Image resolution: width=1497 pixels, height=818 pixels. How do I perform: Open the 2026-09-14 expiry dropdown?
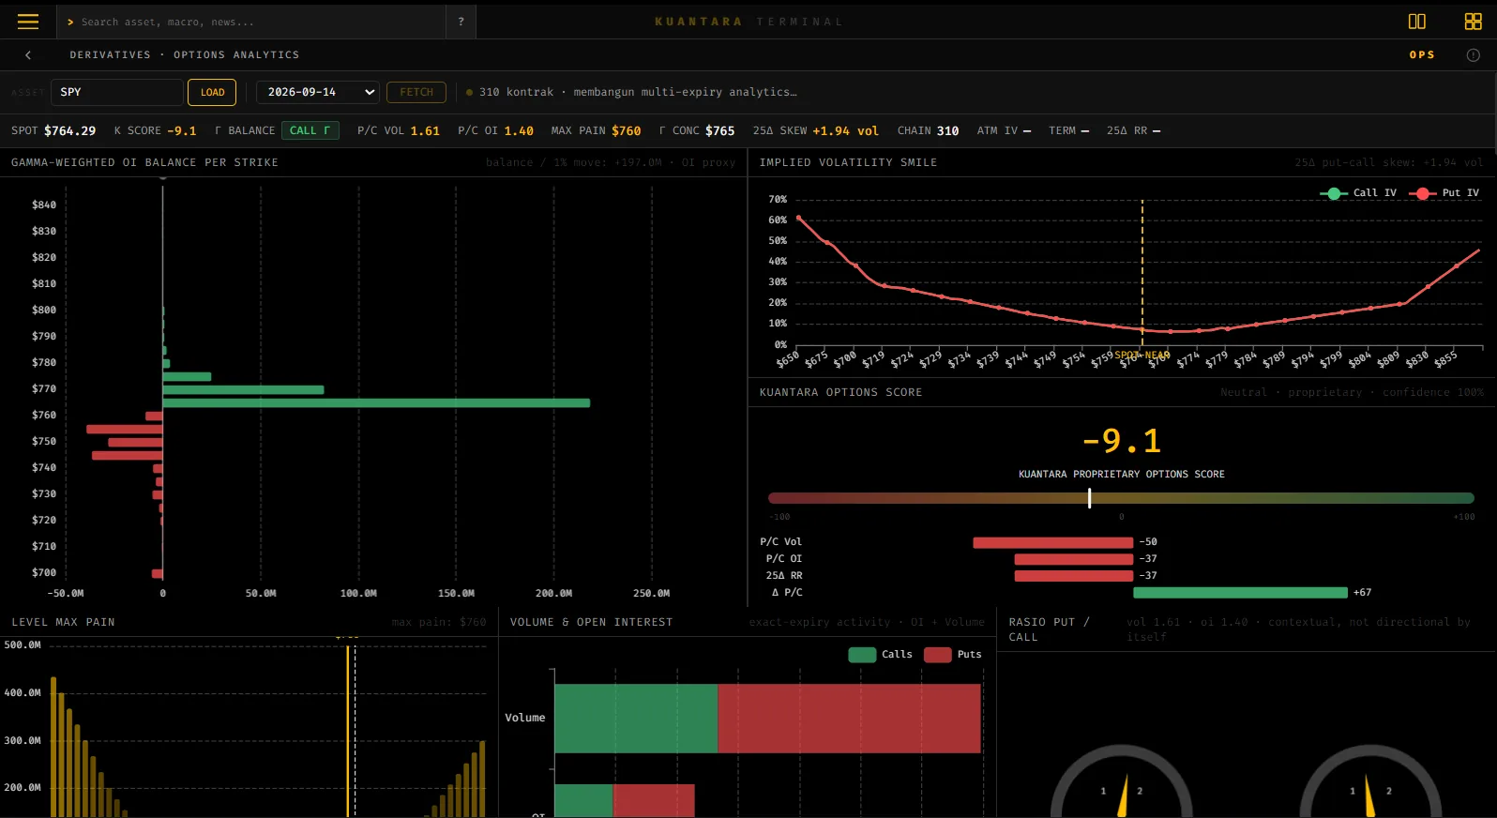click(318, 92)
